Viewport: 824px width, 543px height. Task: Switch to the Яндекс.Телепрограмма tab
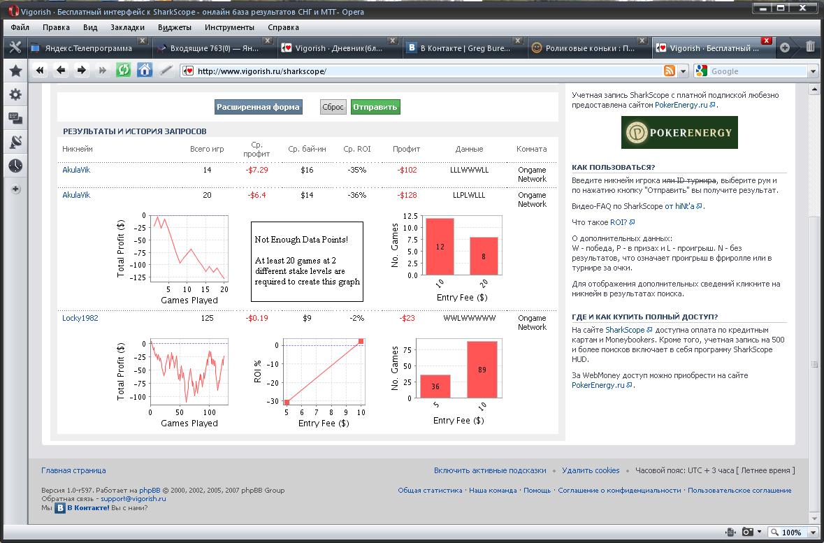pyautogui.click(x=88, y=48)
